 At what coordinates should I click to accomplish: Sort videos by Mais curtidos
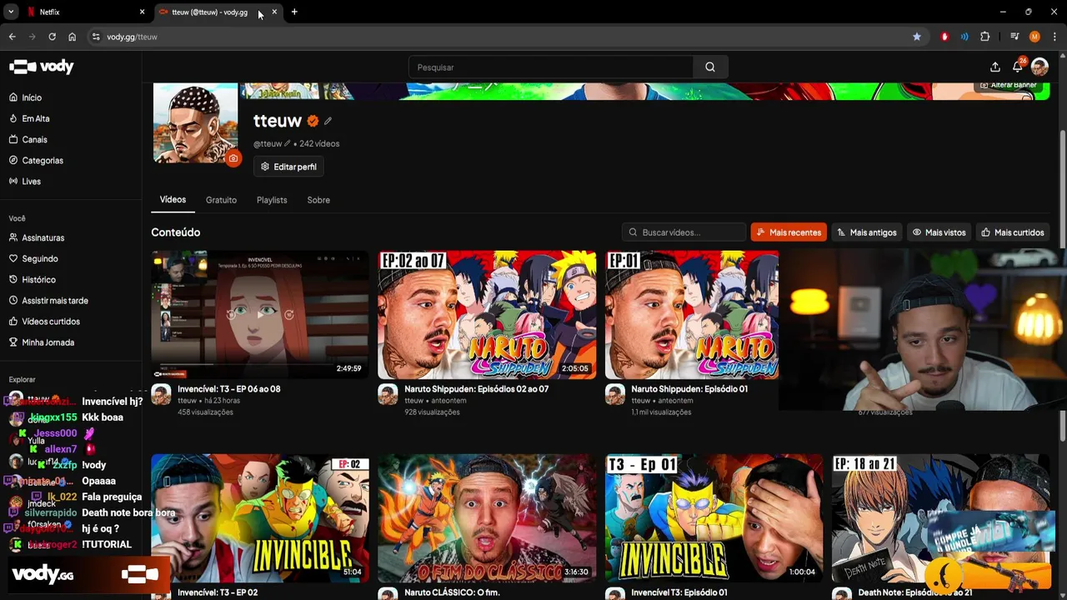point(1013,232)
